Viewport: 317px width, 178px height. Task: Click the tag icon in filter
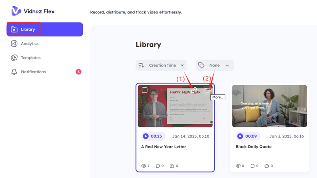(x=201, y=65)
